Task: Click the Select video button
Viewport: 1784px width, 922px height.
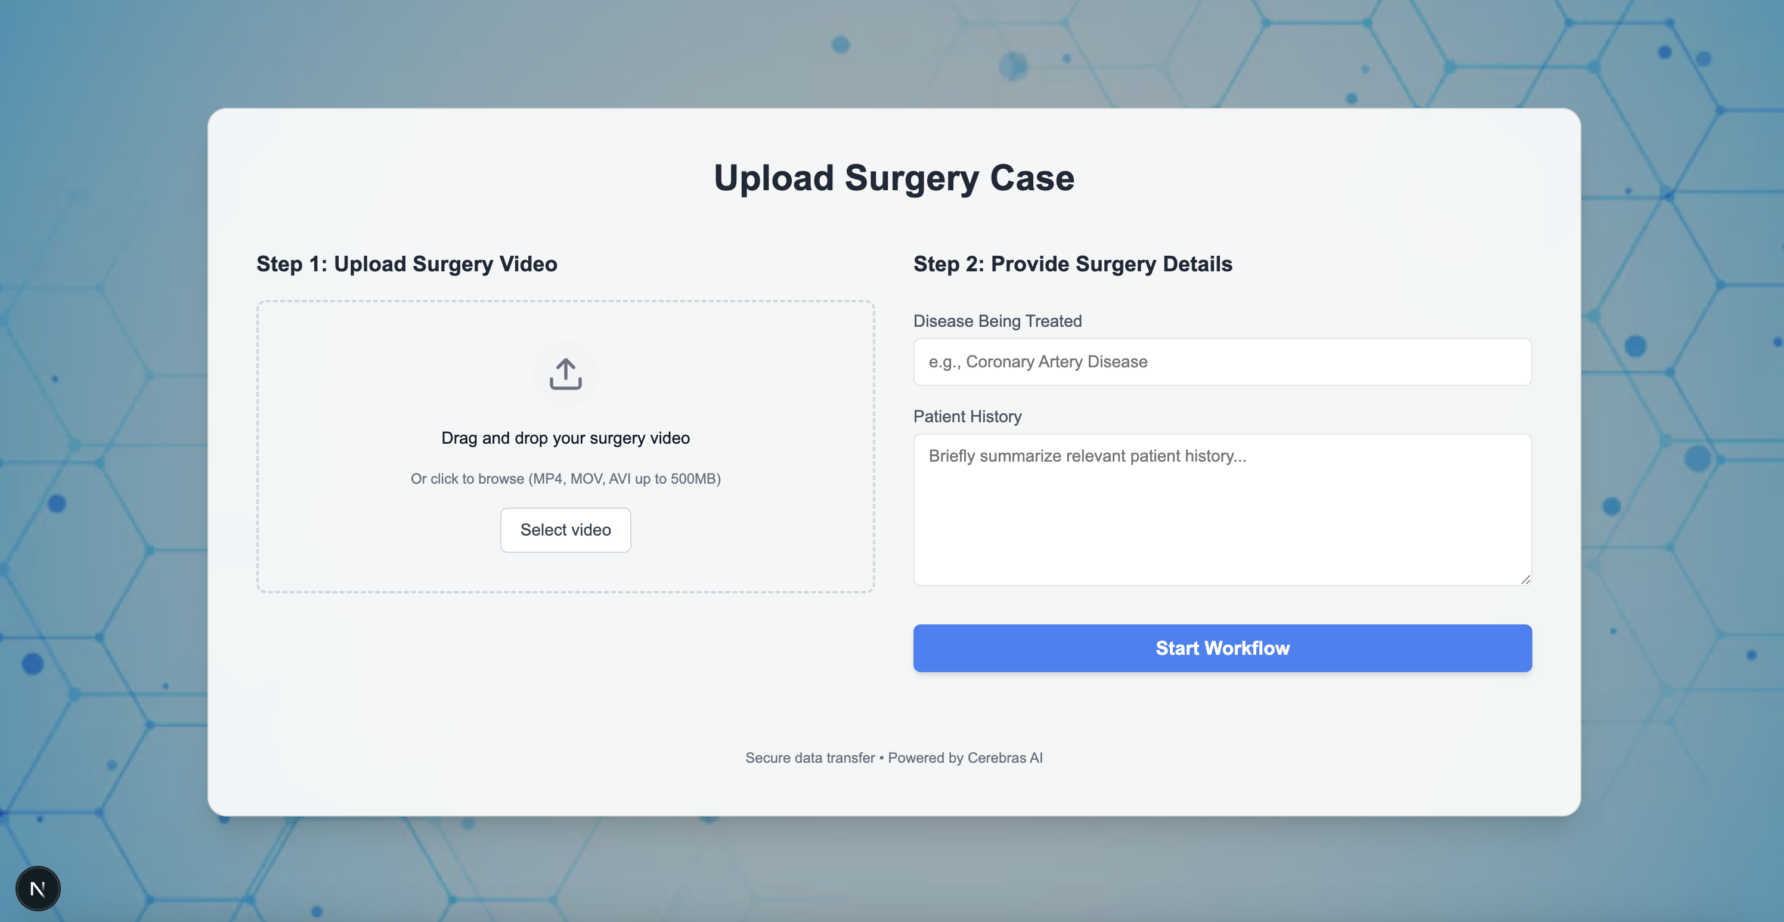Action: tap(565, 530)
